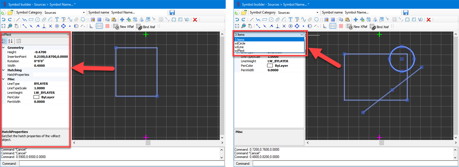Click the InsertionPoint value 0.2100,0.8700,0.0000
459x167 pixels.
click(x=51, y=57)
